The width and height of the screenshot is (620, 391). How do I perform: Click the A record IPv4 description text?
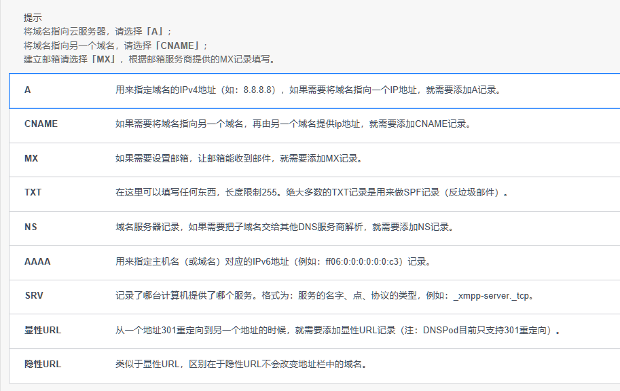pyautogui.click(x=309, y=90)
